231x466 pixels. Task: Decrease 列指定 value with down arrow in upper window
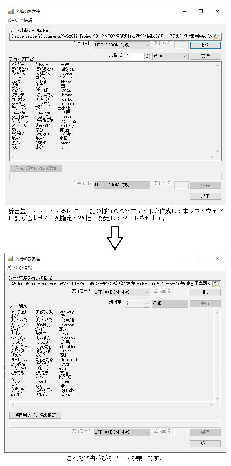pos(147,58)
